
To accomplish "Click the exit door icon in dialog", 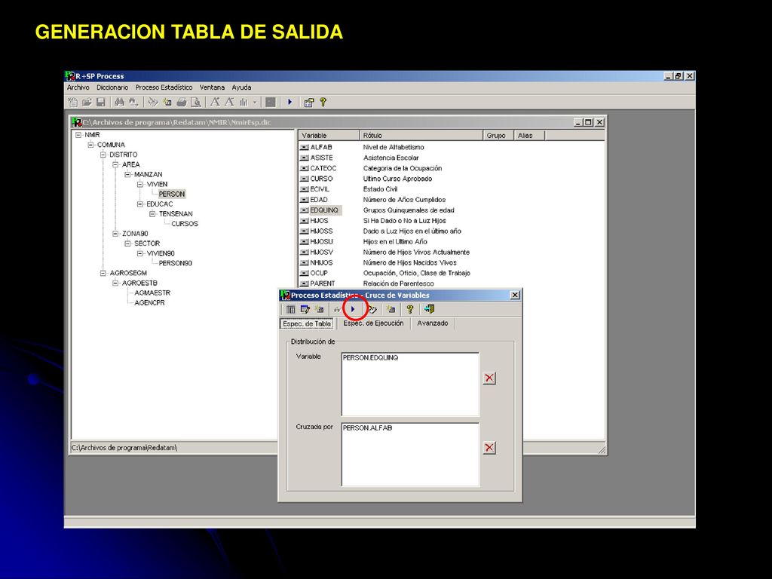I will (x=429, y=309).
